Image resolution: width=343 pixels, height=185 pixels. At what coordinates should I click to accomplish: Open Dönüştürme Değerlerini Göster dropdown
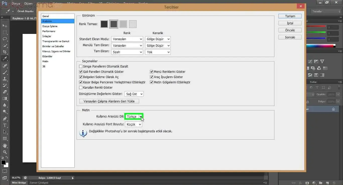point(134,94)
